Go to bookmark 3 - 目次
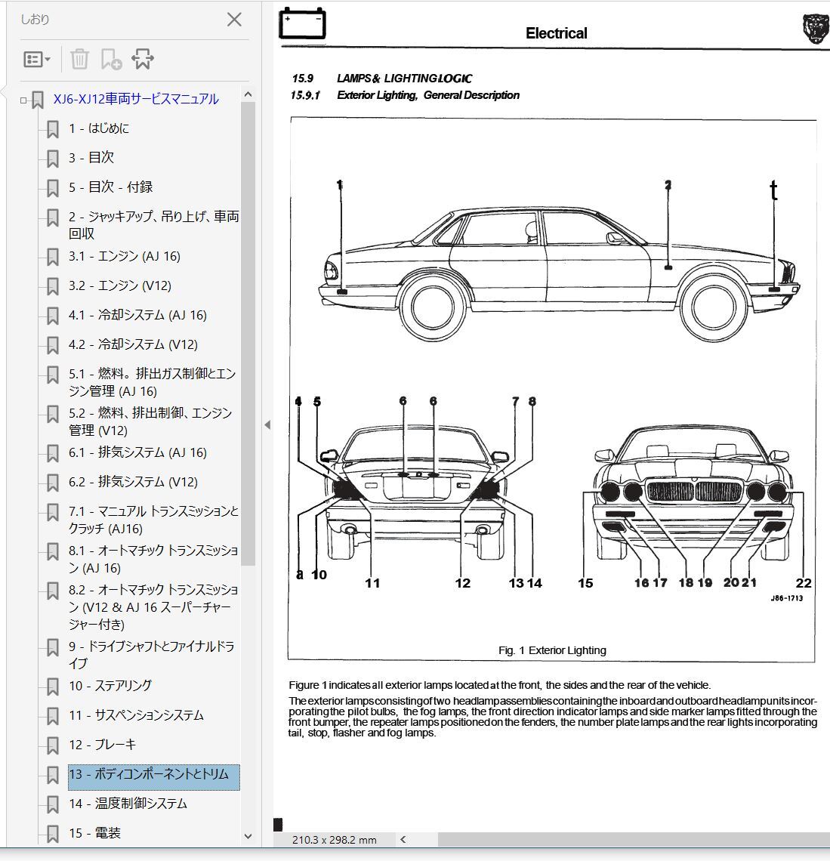The width and height of the screenshot is (830, 861). click(x=91, y=158)
